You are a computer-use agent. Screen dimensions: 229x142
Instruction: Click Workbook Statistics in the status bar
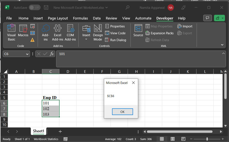coord(46,139)
